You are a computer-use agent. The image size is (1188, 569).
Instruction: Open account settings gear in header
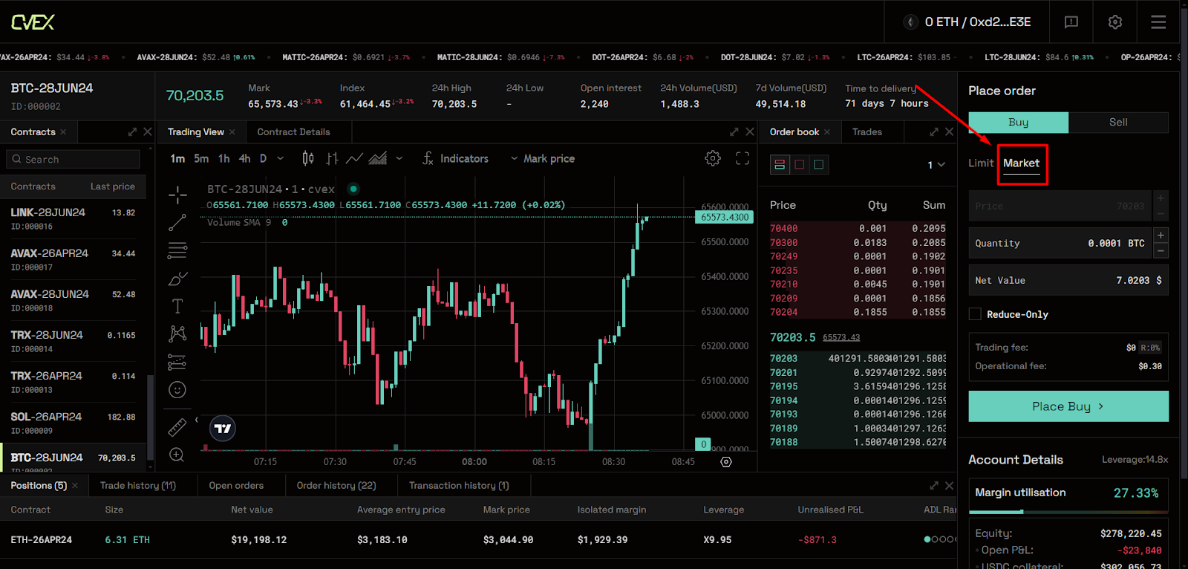(1115, 22)
